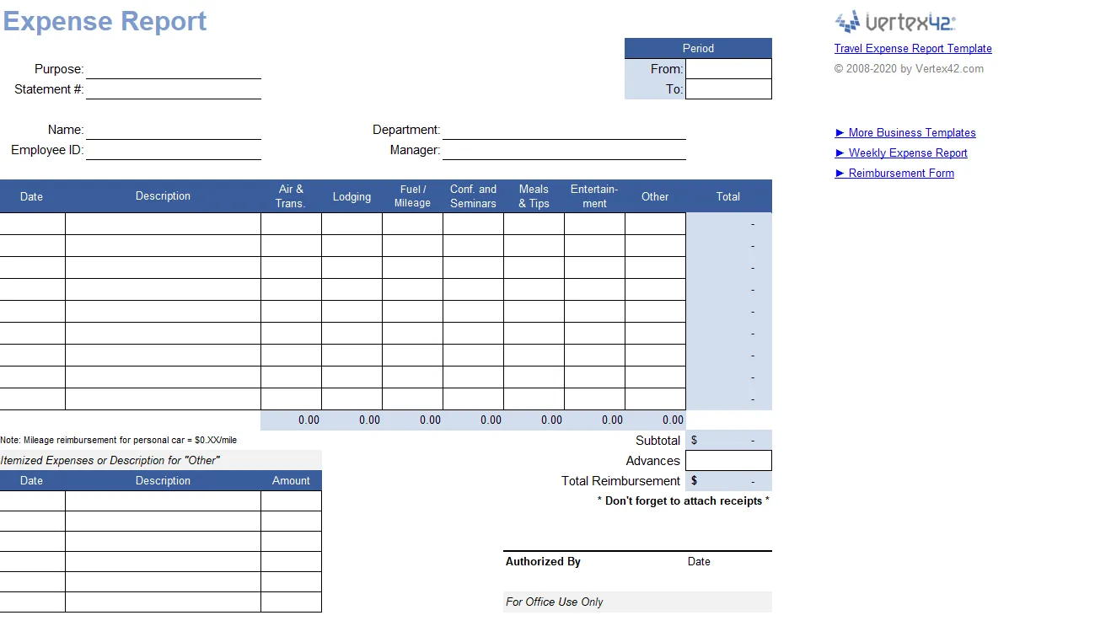Click the Total column header
Viewport: 1095px width, 626px height.
[x=728, y=196]
